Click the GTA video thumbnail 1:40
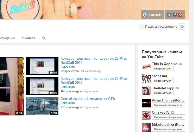This screenshot has height=133, width=194. pos(42,106)
